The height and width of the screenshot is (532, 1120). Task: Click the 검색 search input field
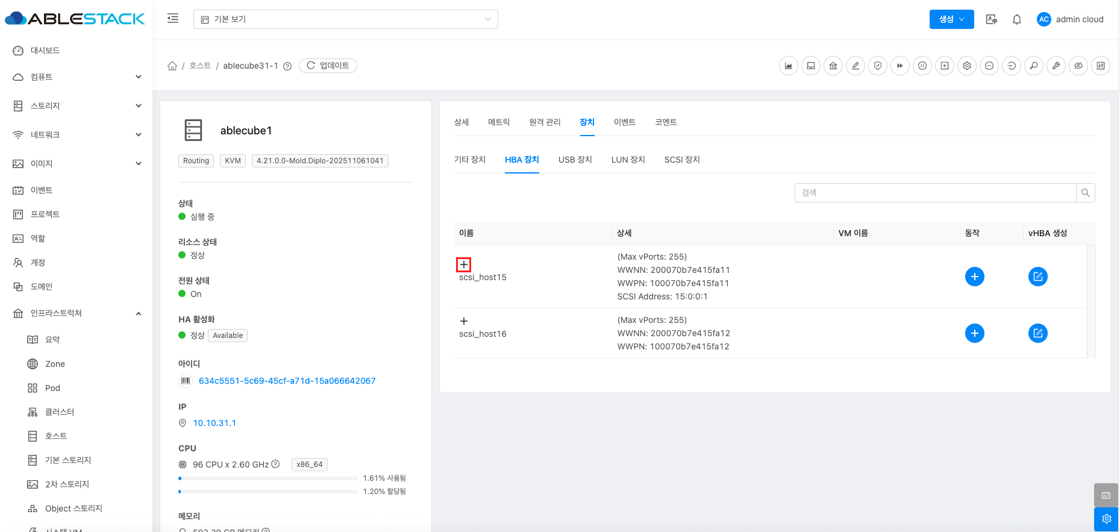tap(935, 193)
